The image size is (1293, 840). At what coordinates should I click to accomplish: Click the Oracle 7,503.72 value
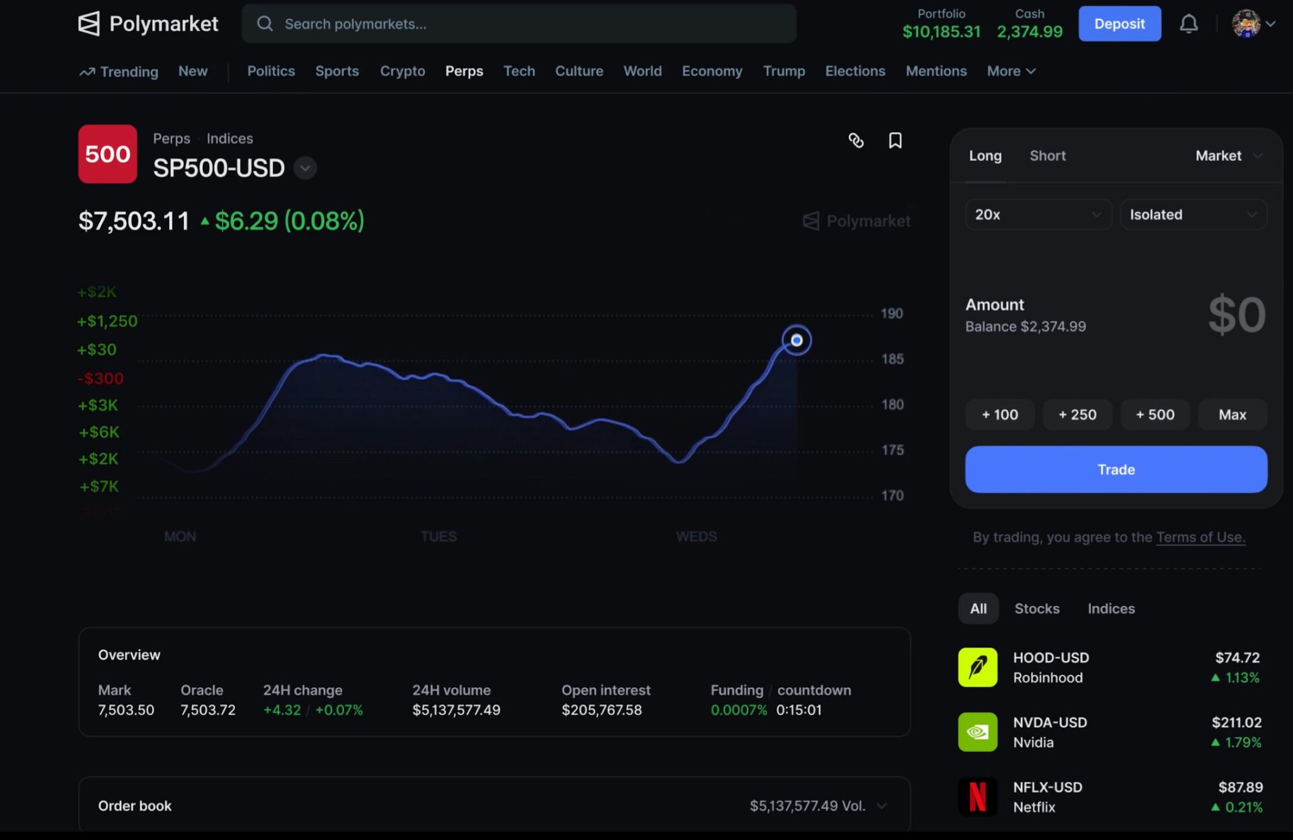click(208, 710)
